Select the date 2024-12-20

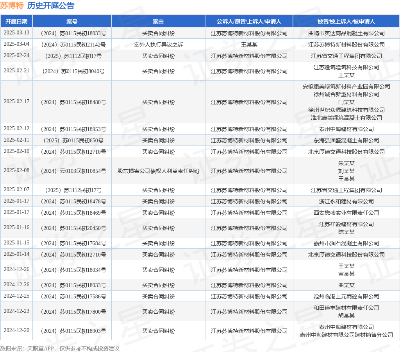click(x=16, y=330)
